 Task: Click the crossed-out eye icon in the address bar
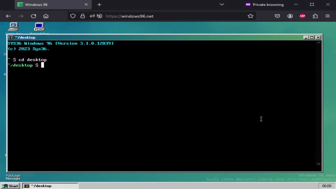99,16
